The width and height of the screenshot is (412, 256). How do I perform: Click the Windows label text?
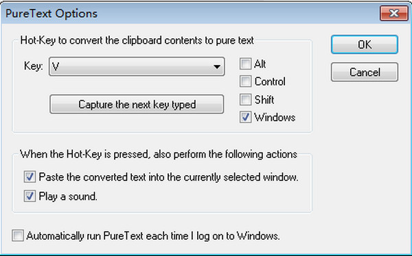pos(275,117)
